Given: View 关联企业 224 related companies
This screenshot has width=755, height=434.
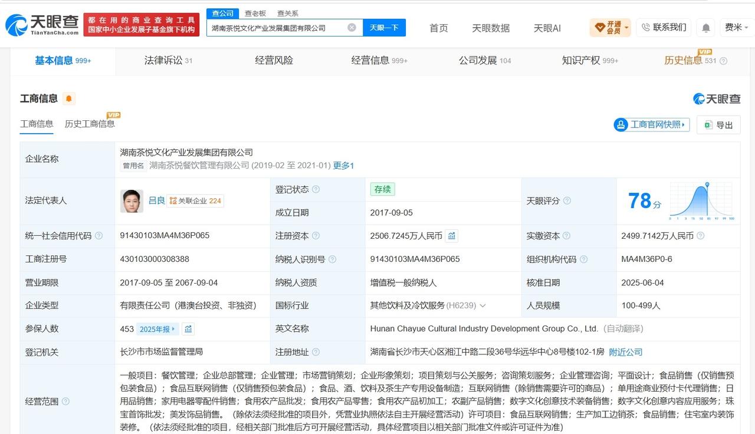Looking at the screenshot, I should (x=195, y=200).
